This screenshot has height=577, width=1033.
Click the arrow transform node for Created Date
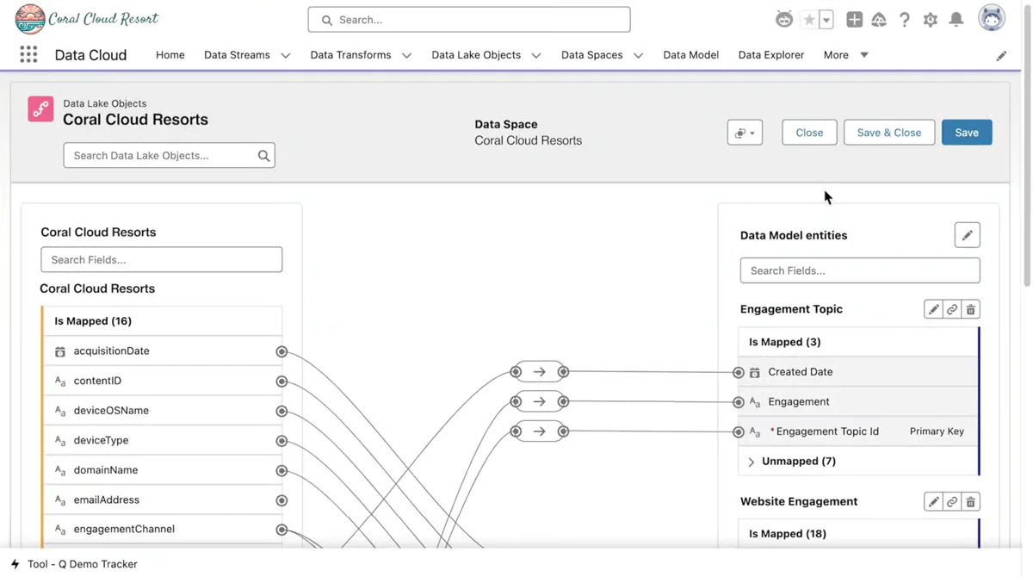point(540,372)
